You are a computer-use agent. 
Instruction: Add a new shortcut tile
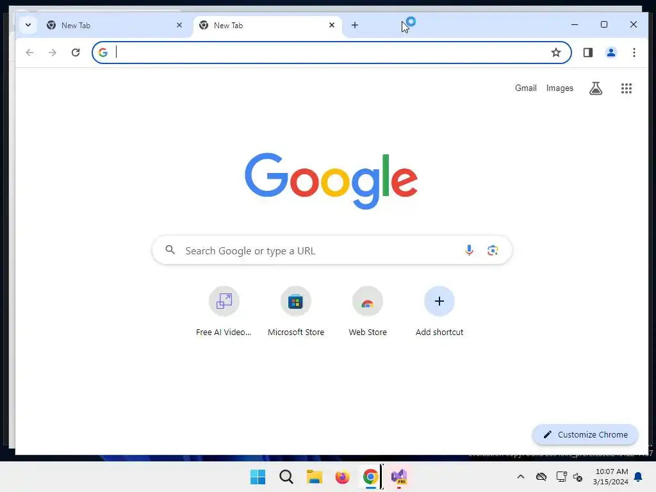pyautogui.click(x=439, y=312)
